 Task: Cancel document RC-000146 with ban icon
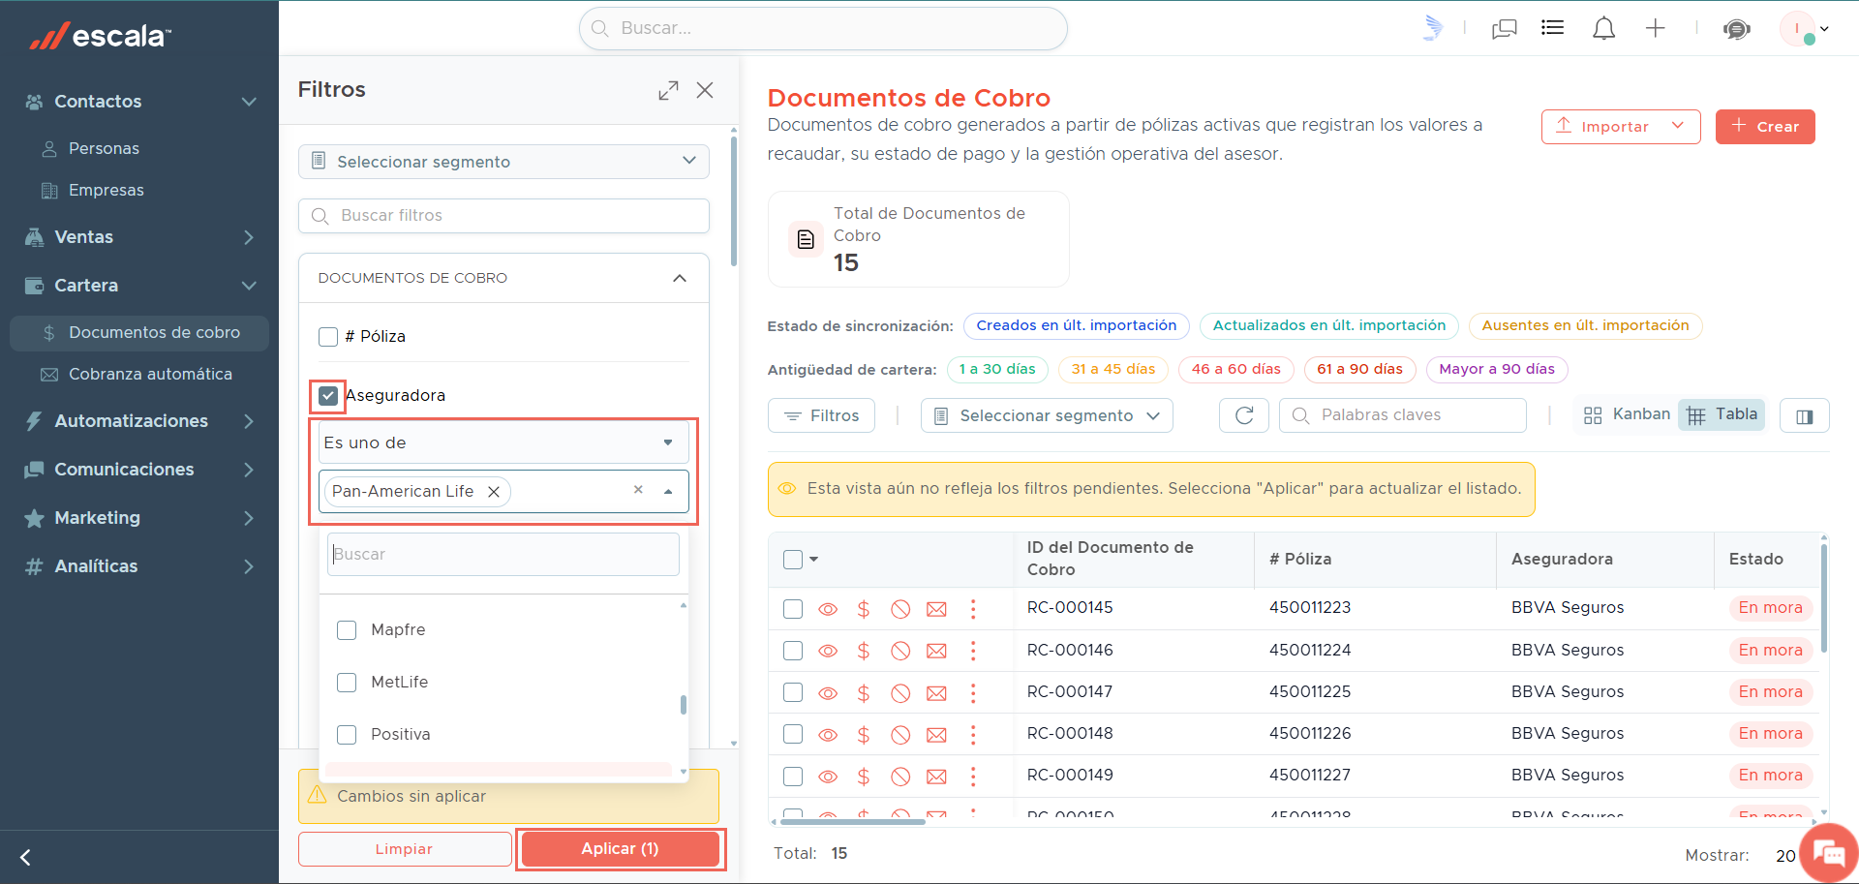pos(900,651)
